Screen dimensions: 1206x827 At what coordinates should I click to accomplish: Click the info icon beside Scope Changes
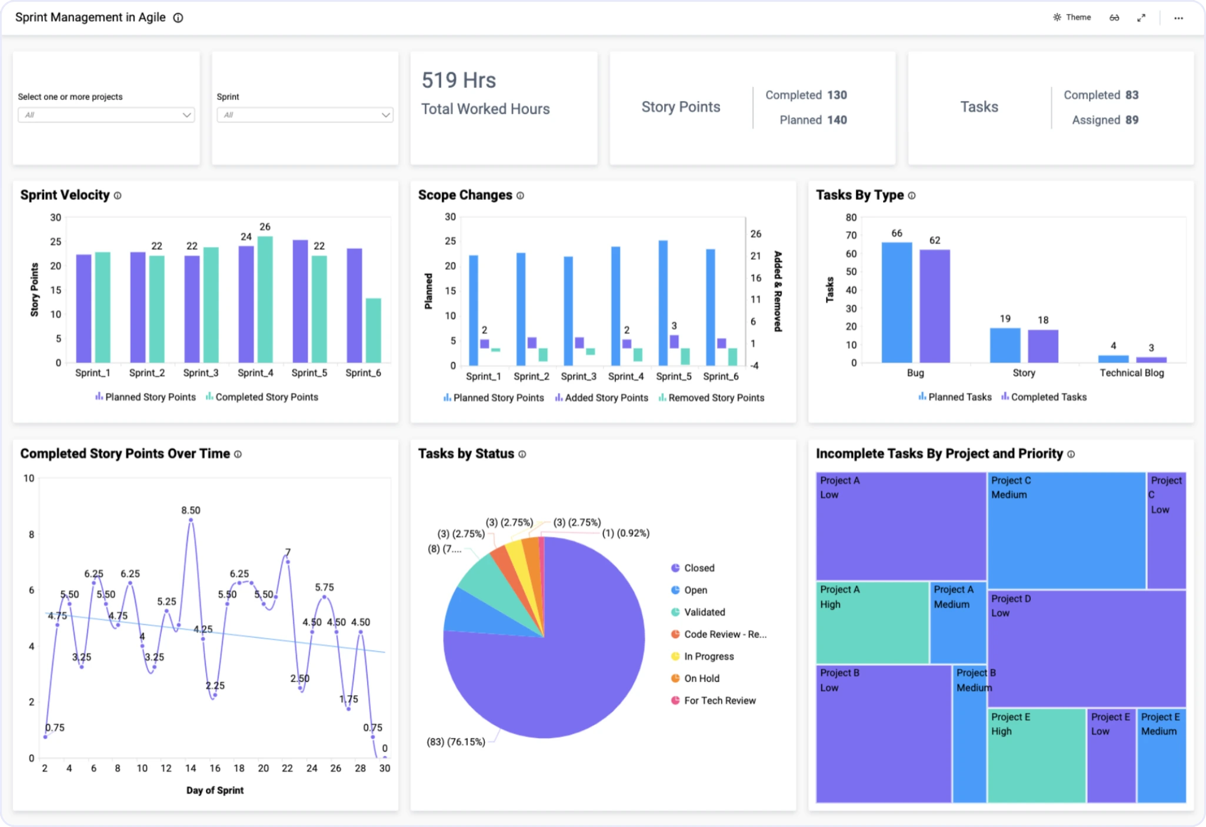click(x=520, y=196)
